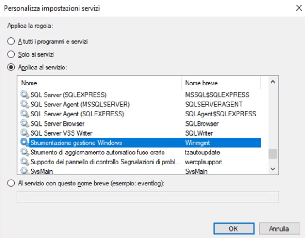Select 'Applica al servizio' radio option

coord(11,67)
